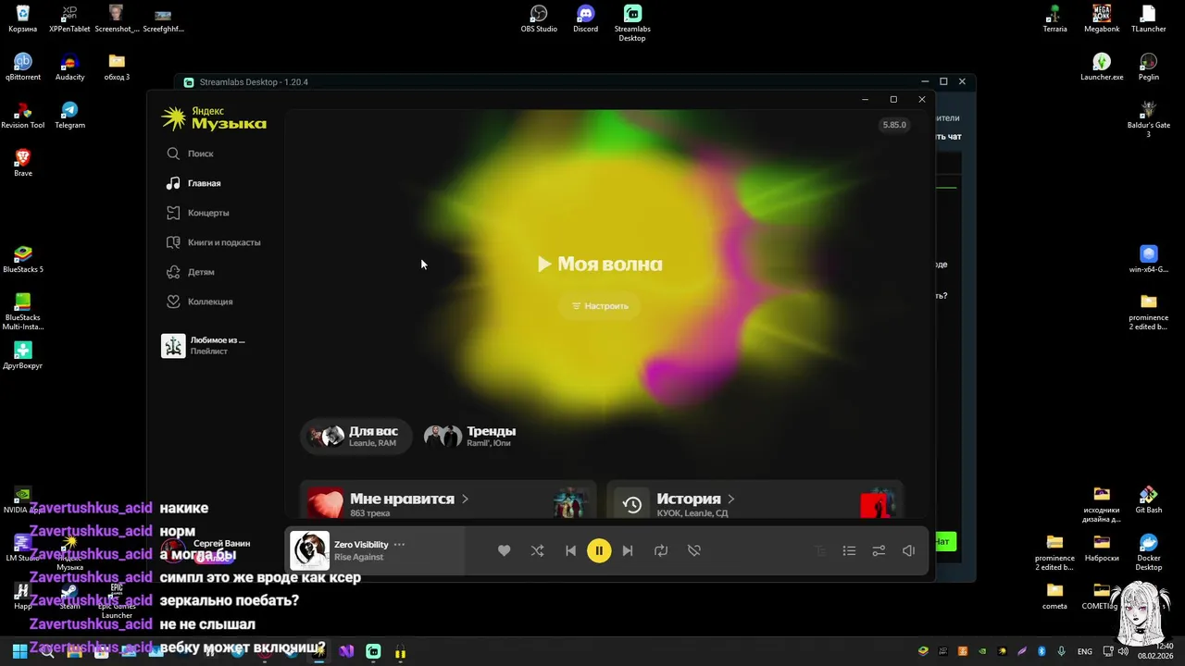Image resolution: width=1185 pixels, height=666 pixels.
Task: Click microphone icon in system tray
Action: pyautogui.click(x=1061, y=651)
